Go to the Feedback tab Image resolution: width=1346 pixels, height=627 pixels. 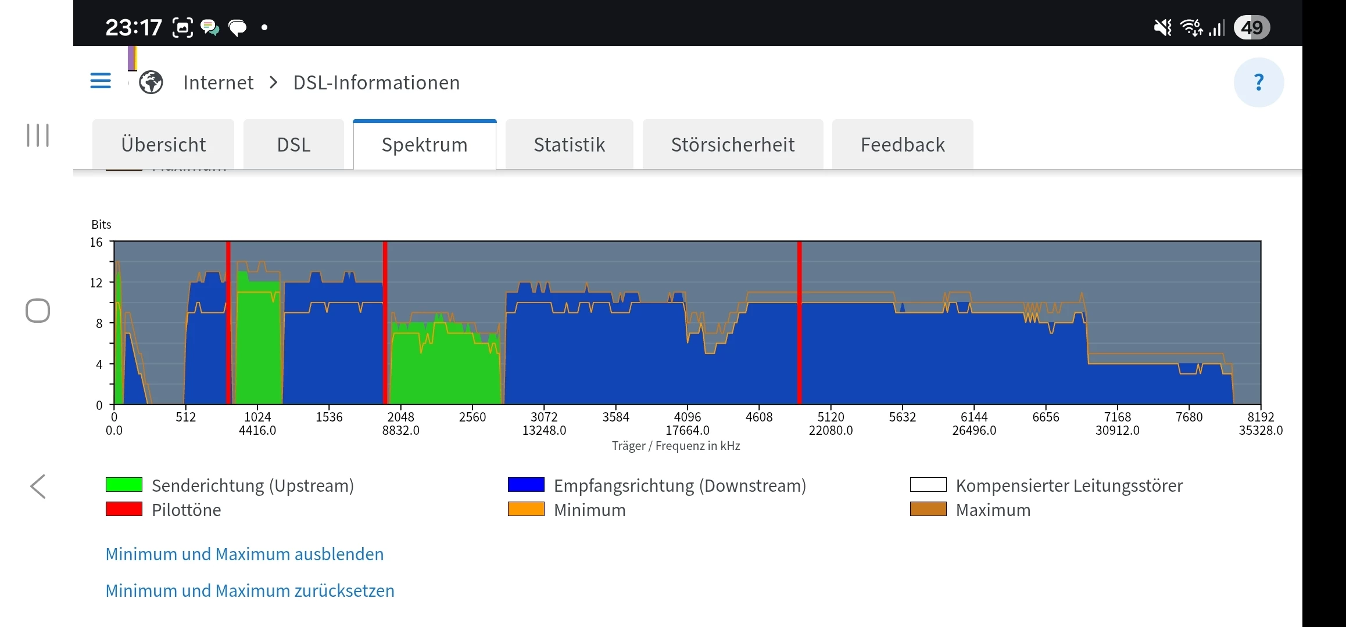coord(902,145)
